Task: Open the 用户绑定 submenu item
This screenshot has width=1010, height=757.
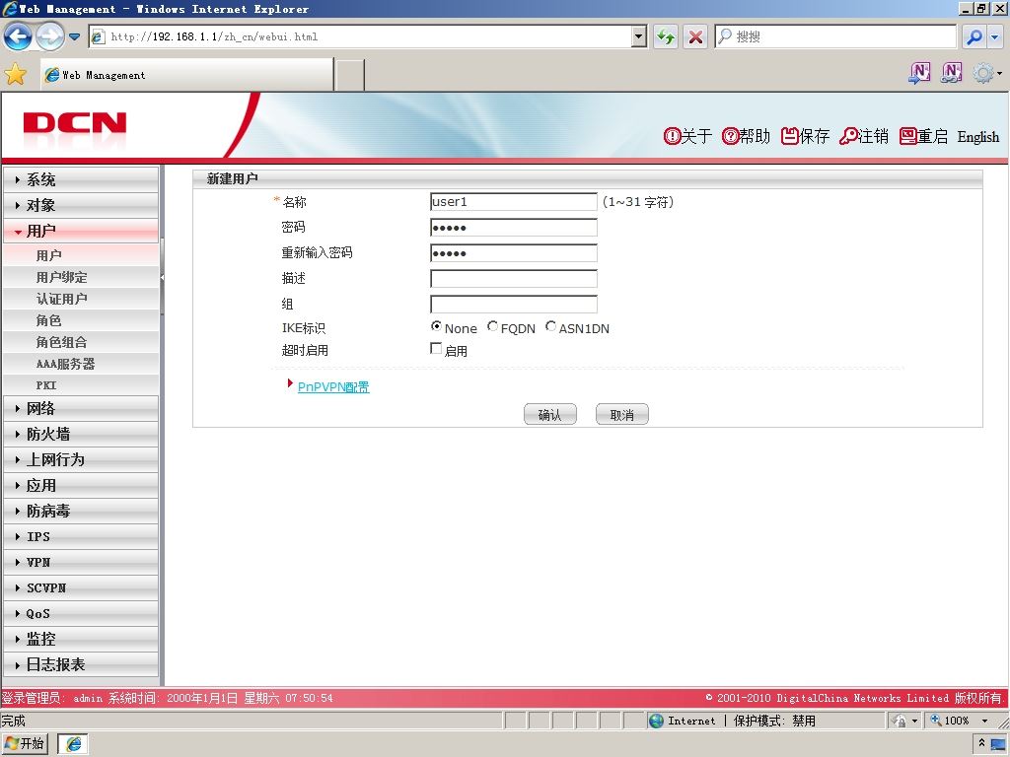Action: click(x=81, y=277)
